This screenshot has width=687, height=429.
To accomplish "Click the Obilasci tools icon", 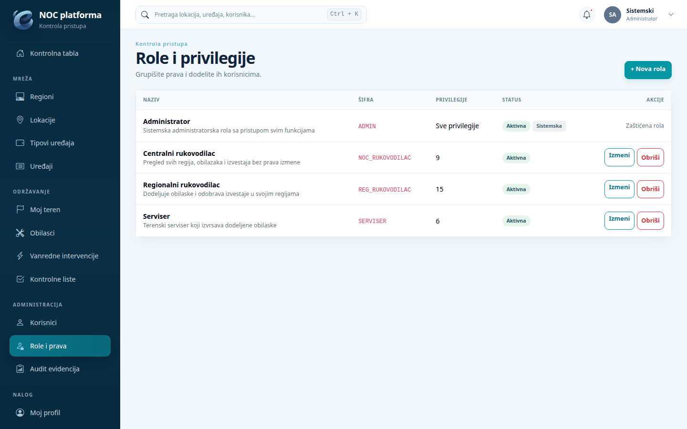I will point(20,233).
